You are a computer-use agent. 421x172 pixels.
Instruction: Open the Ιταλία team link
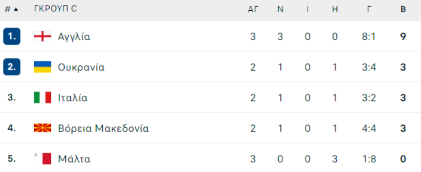pyautogui.click(x=73, y=98)
